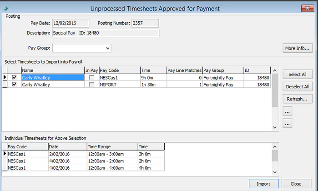Viewport: 318px width, 191px height.
Task: Select row marker of NESCas1 import row
Action: (x=5, y=77)
